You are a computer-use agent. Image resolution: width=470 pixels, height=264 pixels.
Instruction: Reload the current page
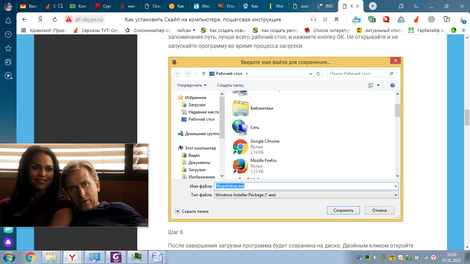(55, 19)
